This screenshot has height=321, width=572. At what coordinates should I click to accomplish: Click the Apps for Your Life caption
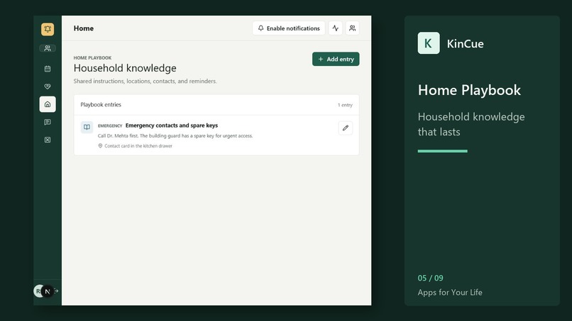coord(450,292)
